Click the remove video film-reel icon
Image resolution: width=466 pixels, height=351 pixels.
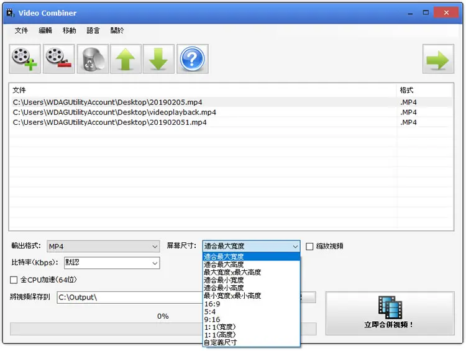58,59
